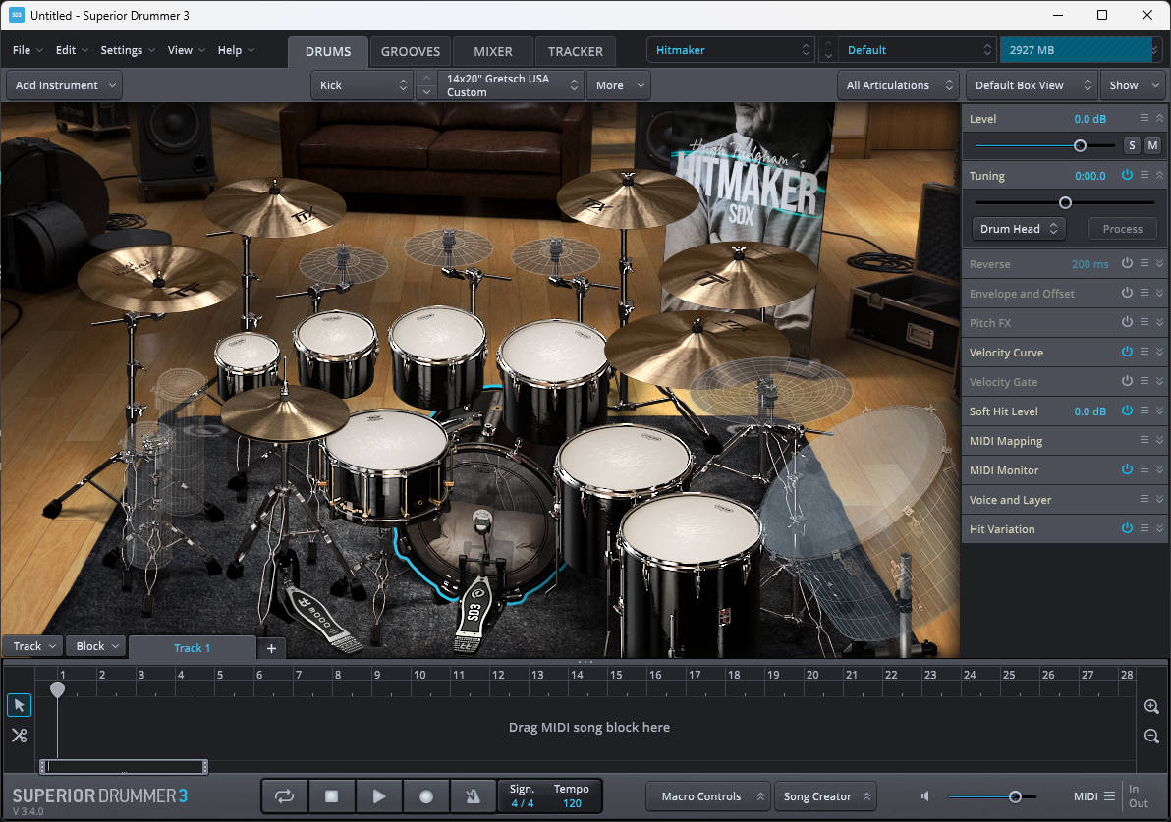The width and height of the screenshot is (1171, 822).
Task: Solo the kick with S button
Action: pos(1132,145)
